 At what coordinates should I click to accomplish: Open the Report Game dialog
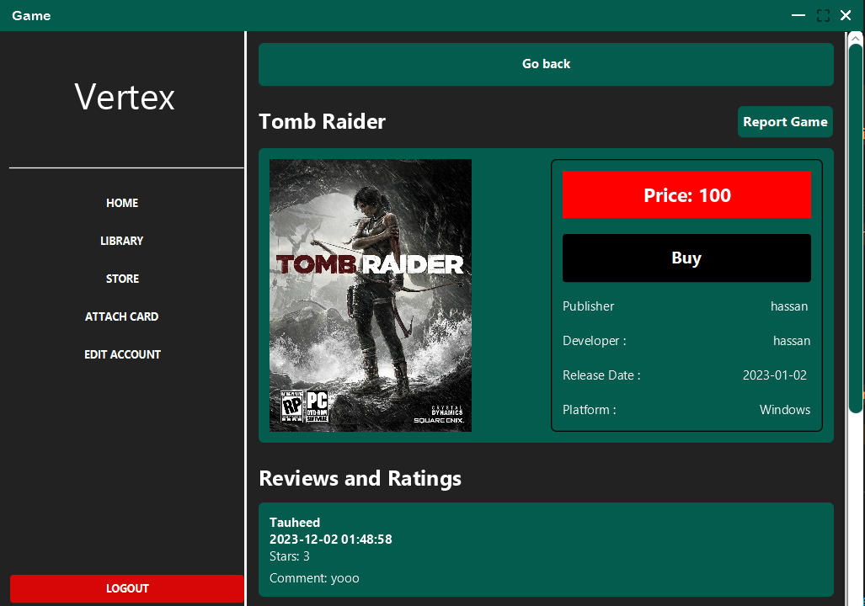pos(785,122)
